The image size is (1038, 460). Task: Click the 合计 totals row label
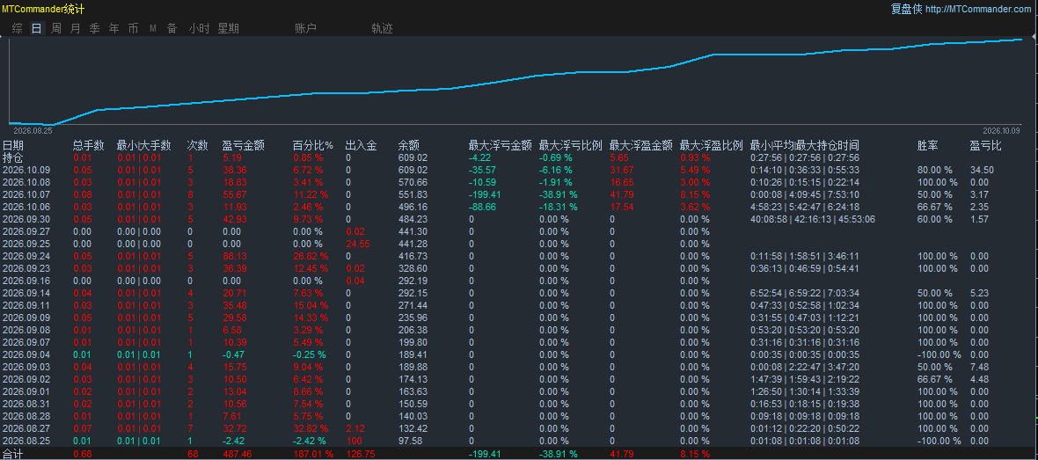[12, 454]
